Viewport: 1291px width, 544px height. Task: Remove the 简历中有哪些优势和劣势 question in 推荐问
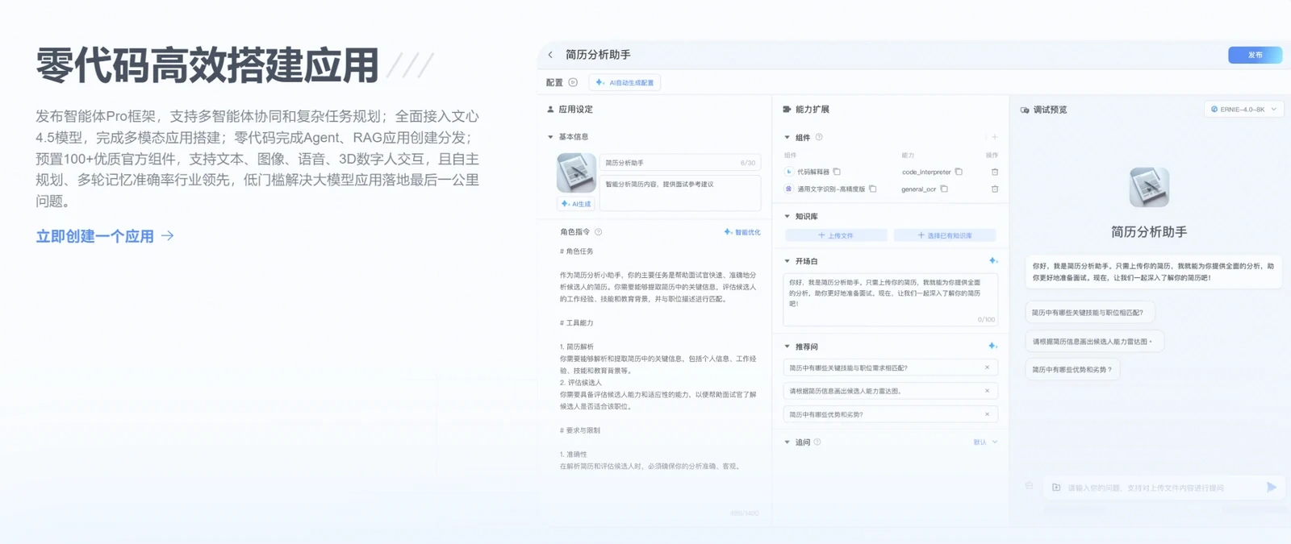point(987,414)
